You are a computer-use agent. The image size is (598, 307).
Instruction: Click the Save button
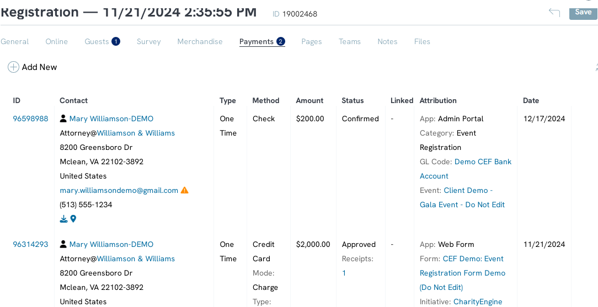(583, 12)
